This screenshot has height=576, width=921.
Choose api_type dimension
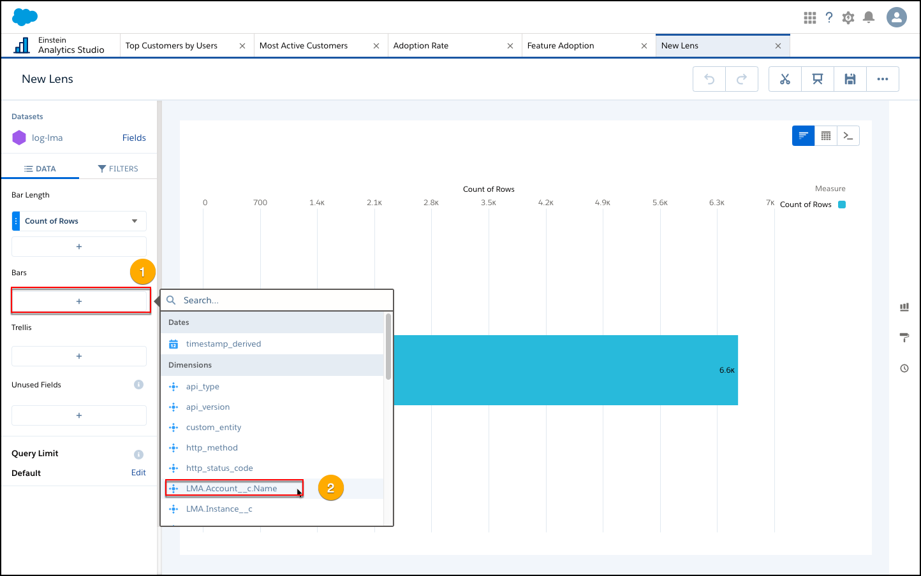tap(272, 387)
